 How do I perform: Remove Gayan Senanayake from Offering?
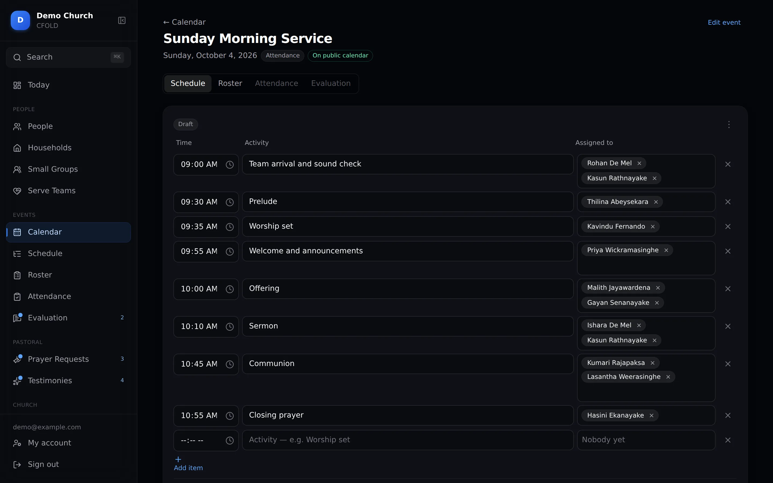point(657,303)
